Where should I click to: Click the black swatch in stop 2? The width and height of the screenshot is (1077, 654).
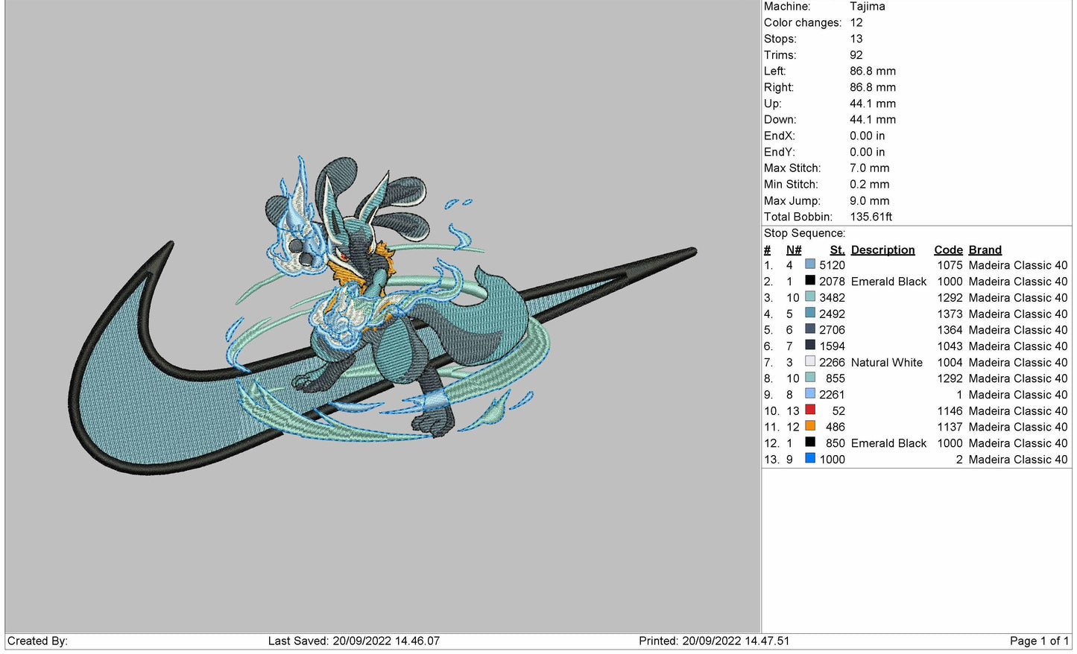click(x=810, y=281)
